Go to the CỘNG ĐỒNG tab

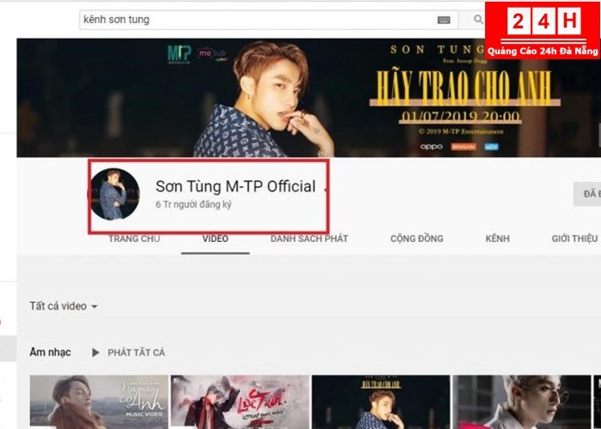coord(416,239)
